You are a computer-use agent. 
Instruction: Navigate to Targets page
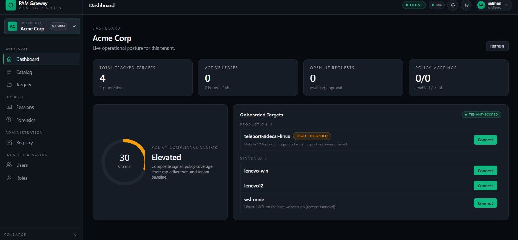tap(41, 85)
